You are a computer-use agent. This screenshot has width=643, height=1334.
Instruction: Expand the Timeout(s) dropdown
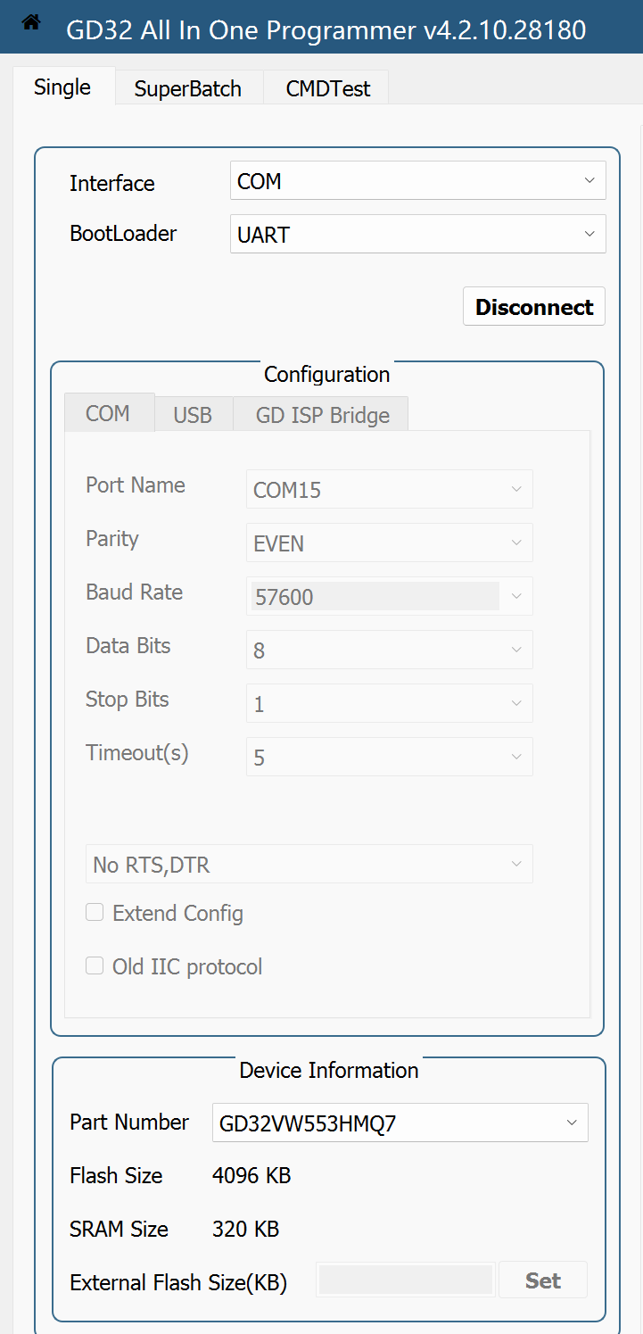[390, 757]
